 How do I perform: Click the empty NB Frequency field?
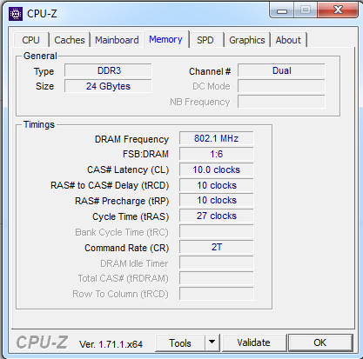pos(281,102)
